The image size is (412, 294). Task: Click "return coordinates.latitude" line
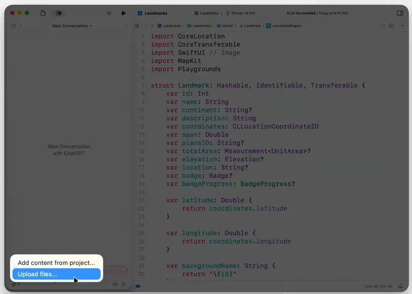[x=234, y=208]
